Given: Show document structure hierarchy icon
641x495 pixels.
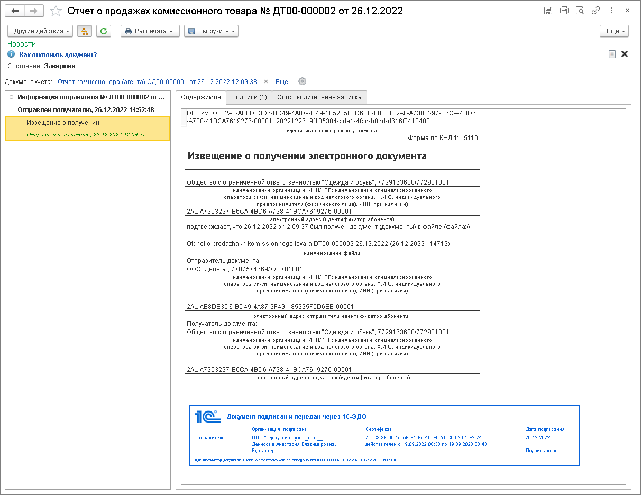Looking at the screenshot, I should coord(85,31).
